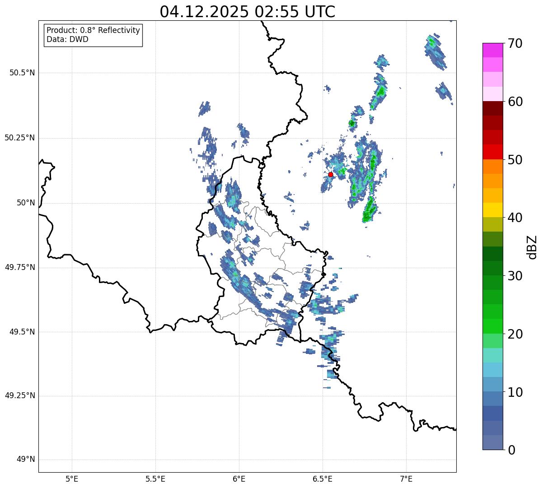Click the 7°E longitude label
The width and height of the screenshot is (543, 488).
(406, 479)
